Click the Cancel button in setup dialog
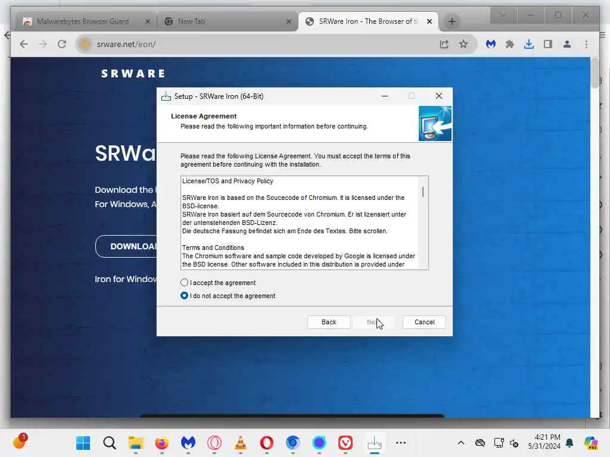The height and width of the screenshot is (457, 610). (x=424, y=322)
